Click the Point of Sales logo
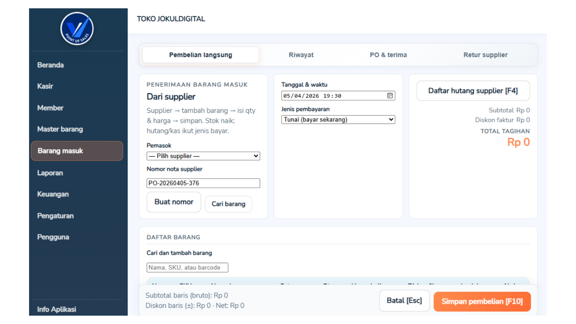The width and height of the screenshot is (576, 324). click(77, 29)
